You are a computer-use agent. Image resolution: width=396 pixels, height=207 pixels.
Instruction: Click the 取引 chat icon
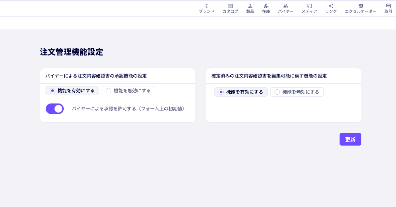tap(388, 6)
